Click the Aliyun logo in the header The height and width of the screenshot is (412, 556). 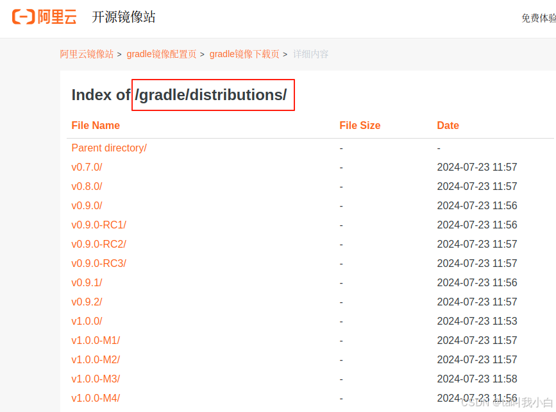coord(44,17)
